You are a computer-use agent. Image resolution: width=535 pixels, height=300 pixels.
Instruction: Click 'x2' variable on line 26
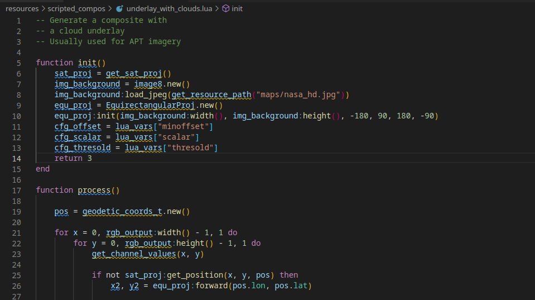point(115,285)
